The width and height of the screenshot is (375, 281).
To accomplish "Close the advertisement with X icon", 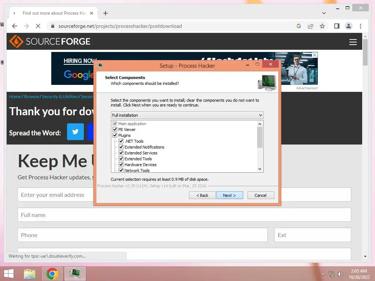I will coord(315,55).
